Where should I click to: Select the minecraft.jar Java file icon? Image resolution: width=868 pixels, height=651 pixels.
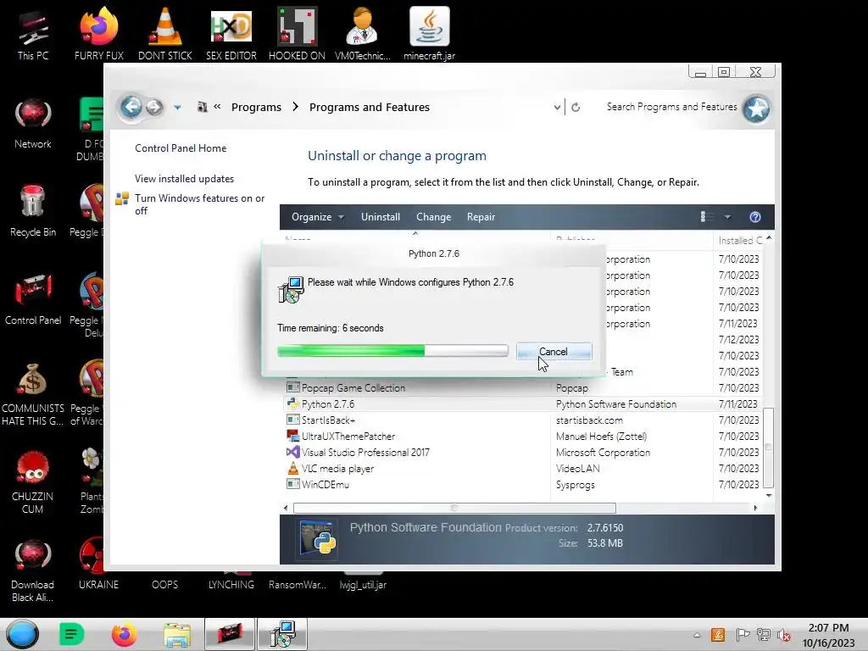click(429, 34)
